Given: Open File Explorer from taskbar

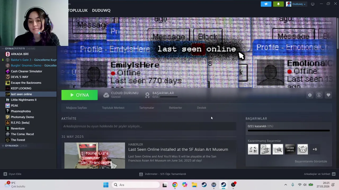Looking at the screenshot, I should (x=194, y=185).
